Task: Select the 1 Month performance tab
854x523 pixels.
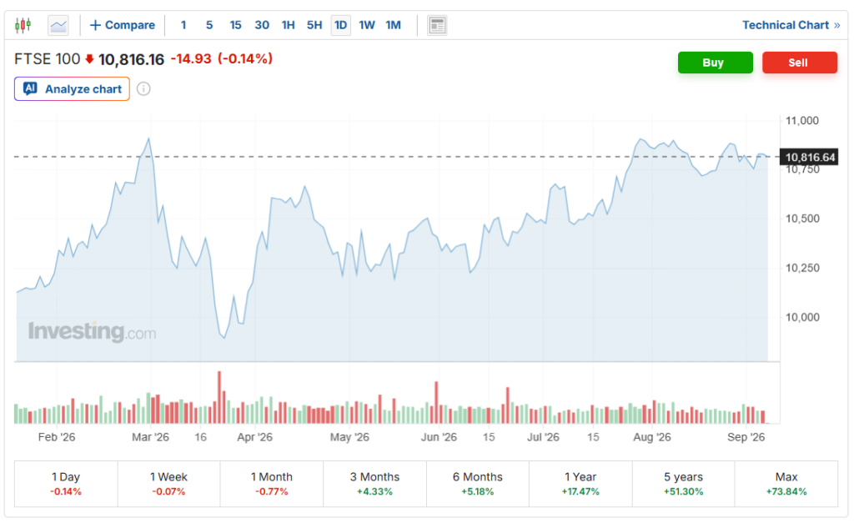Action: pos(272,484)
